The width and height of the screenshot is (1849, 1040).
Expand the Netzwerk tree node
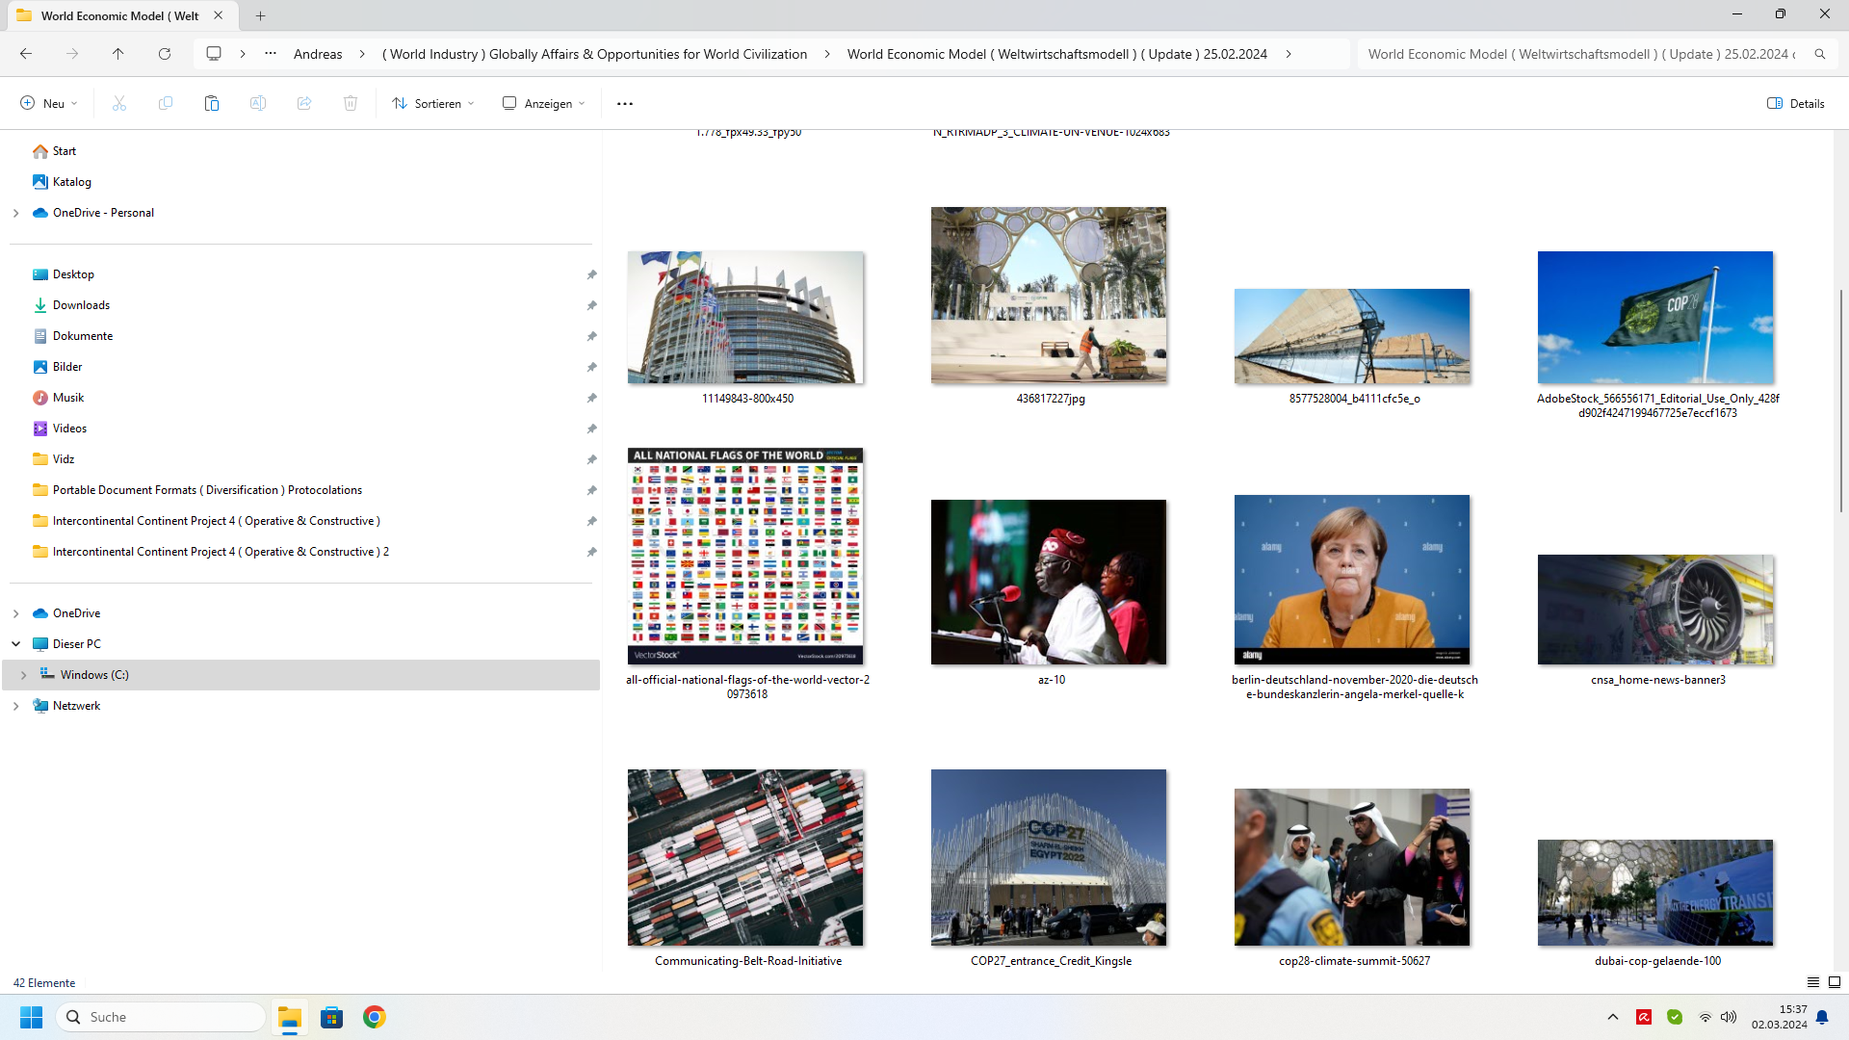click(15, 706)
